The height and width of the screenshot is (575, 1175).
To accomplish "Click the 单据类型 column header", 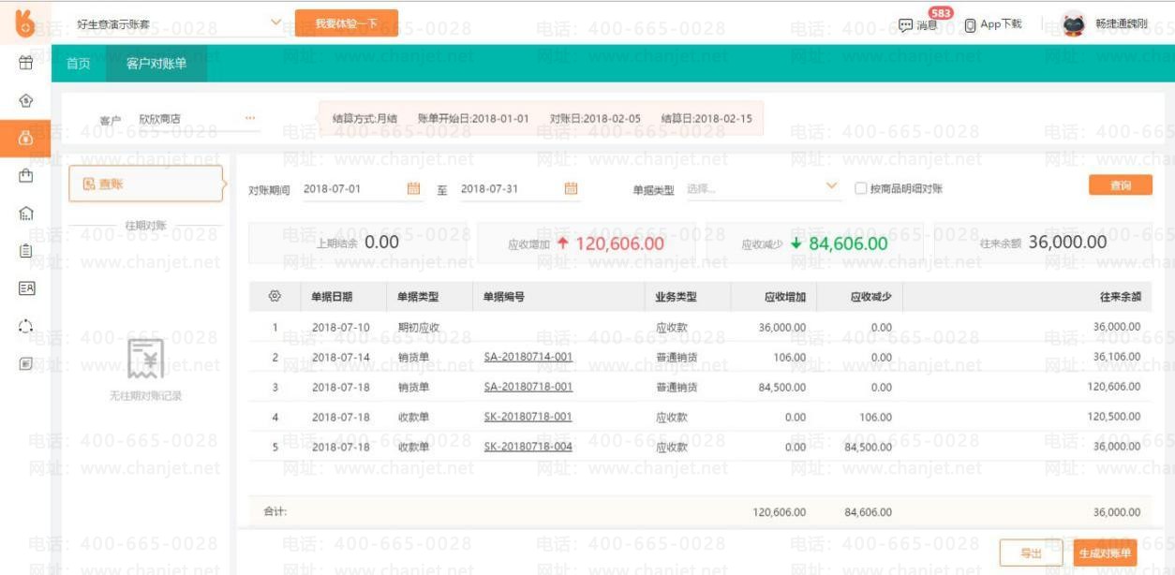I will click(418, 297).
